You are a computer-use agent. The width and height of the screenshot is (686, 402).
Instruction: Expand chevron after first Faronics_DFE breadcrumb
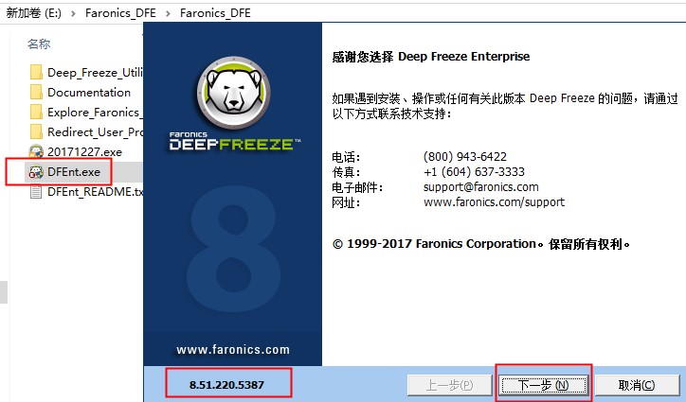pos(168,13)
